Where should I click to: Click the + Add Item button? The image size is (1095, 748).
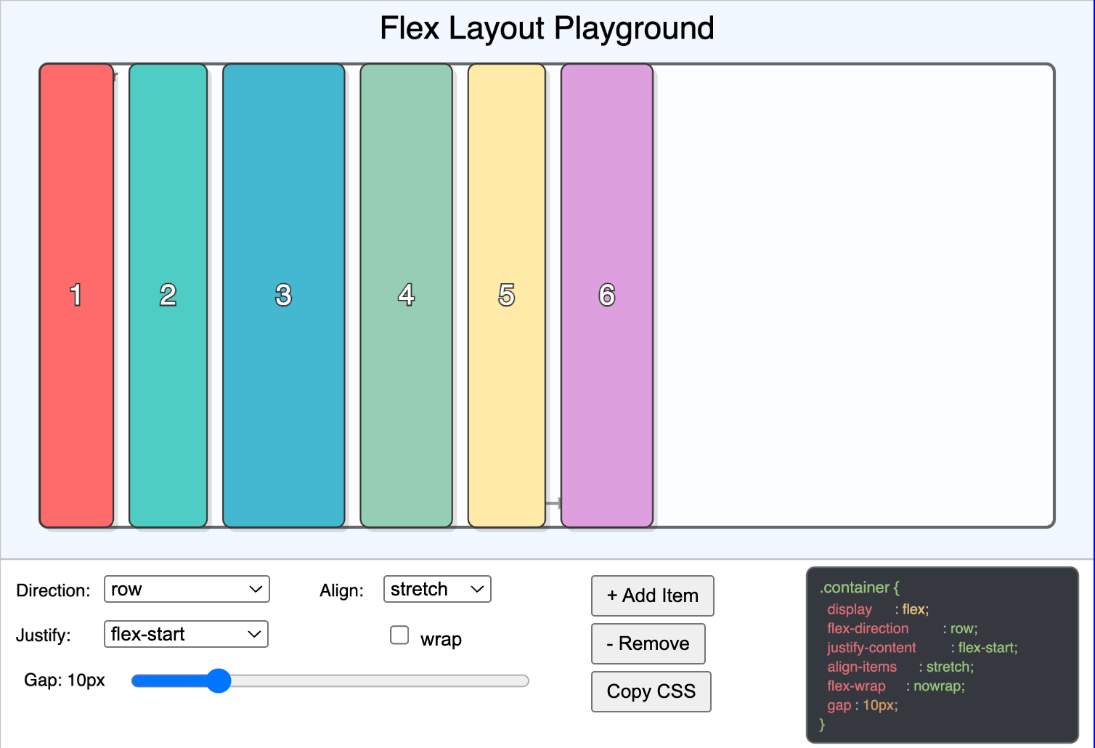click(x=651, y=595)
